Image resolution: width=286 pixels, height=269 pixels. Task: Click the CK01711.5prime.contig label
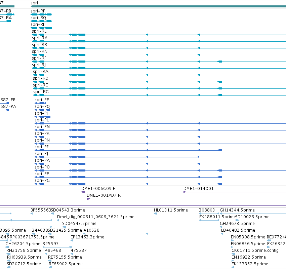pos(255,251)
